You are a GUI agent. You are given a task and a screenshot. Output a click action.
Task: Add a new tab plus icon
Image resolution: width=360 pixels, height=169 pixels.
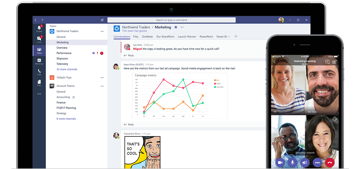pos(236,37)
